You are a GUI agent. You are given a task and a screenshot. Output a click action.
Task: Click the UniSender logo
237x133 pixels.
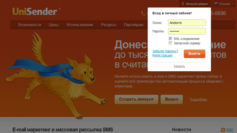coord(36,12)
